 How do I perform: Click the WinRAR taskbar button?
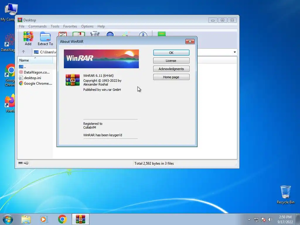click(81, 219)
